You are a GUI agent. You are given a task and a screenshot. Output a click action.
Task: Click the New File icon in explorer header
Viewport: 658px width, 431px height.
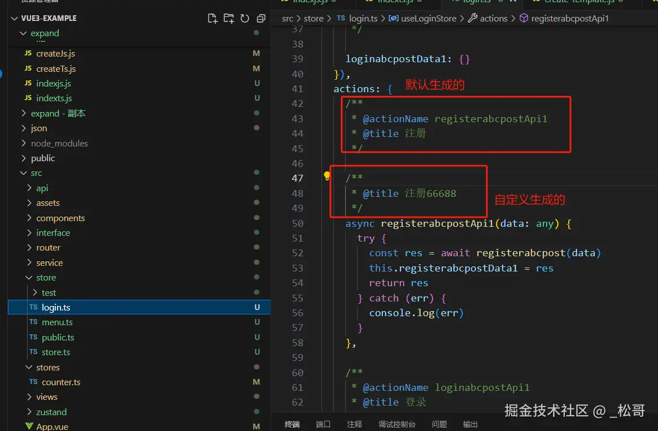coord(212,19)
